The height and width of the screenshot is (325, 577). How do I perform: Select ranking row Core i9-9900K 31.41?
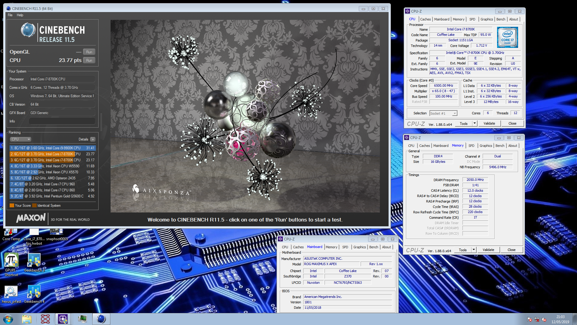pos(53,148)
